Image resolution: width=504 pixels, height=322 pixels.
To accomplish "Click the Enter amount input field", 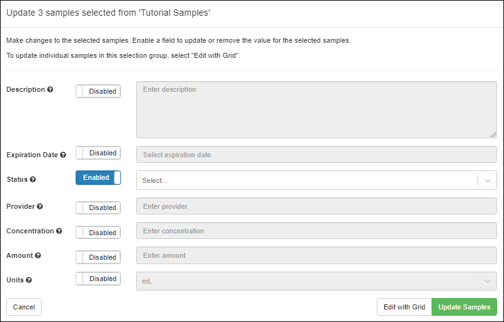I will coord(317,255).
